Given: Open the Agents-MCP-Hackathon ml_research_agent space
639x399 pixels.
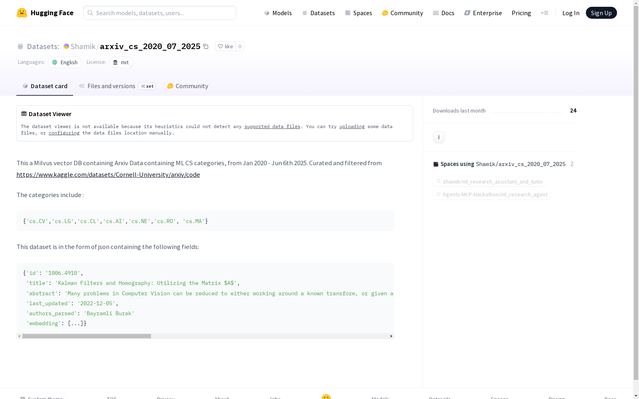Looking at the screenshot, I should tap(492, 194).
